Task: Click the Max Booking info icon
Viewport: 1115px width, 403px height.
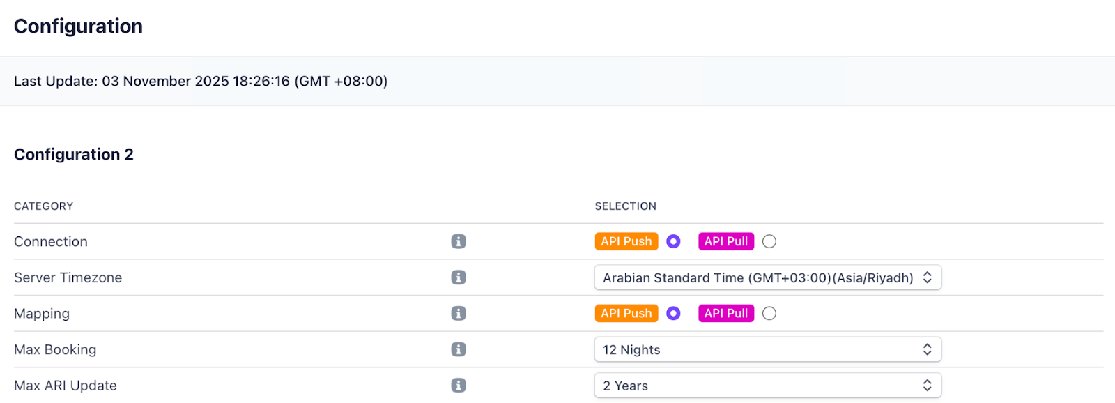Action: pyautogui.click(x=458, y=349)
